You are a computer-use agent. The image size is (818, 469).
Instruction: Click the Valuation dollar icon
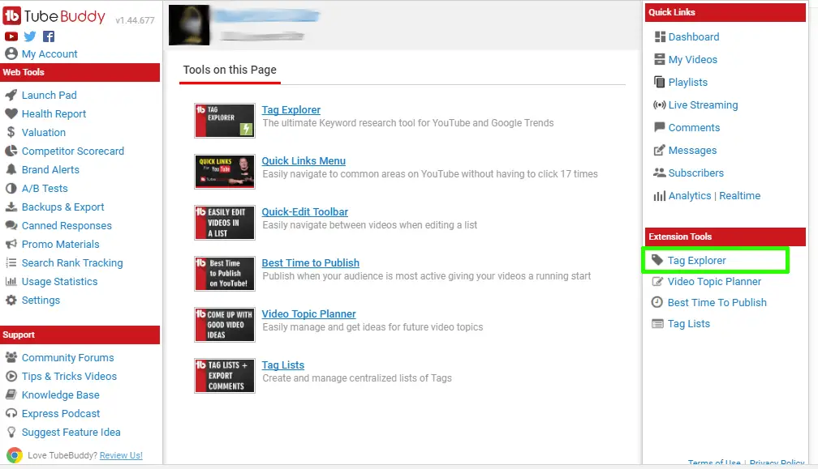(x=11, y=132)
